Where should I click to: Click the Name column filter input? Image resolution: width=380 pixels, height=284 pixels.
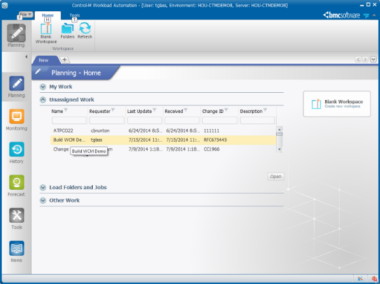[x=69, y=120]
